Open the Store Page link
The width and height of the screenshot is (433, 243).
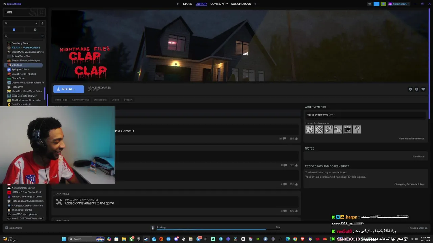[x=61, y=100]
